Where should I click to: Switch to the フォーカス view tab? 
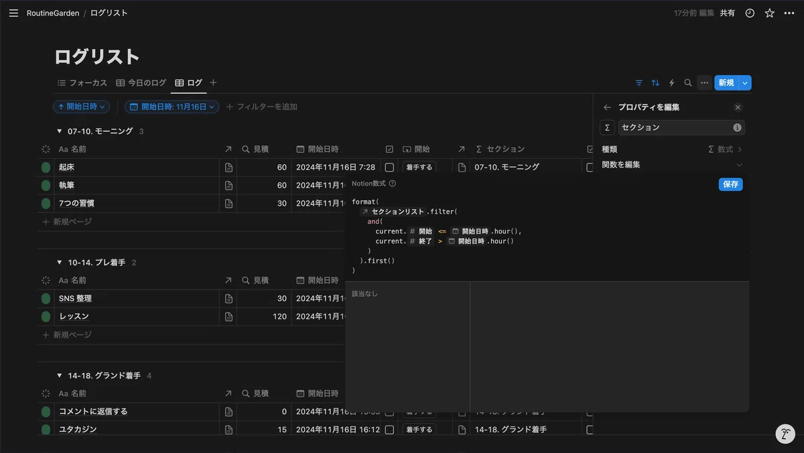(82, 82)
